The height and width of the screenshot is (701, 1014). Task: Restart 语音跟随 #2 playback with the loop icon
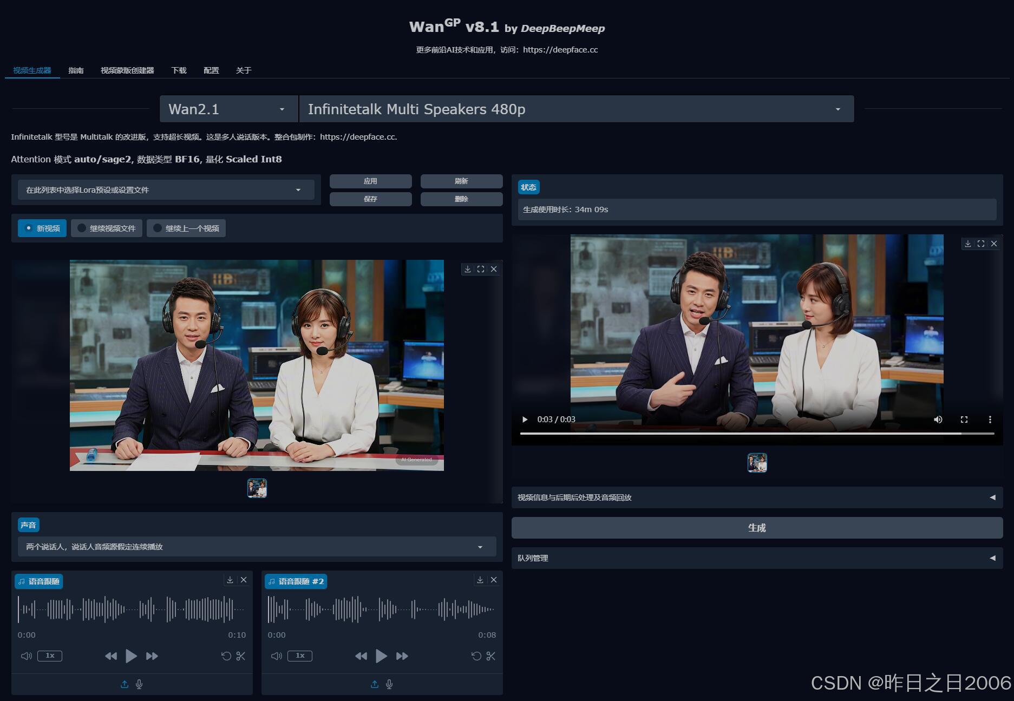[x=476, y=656]
